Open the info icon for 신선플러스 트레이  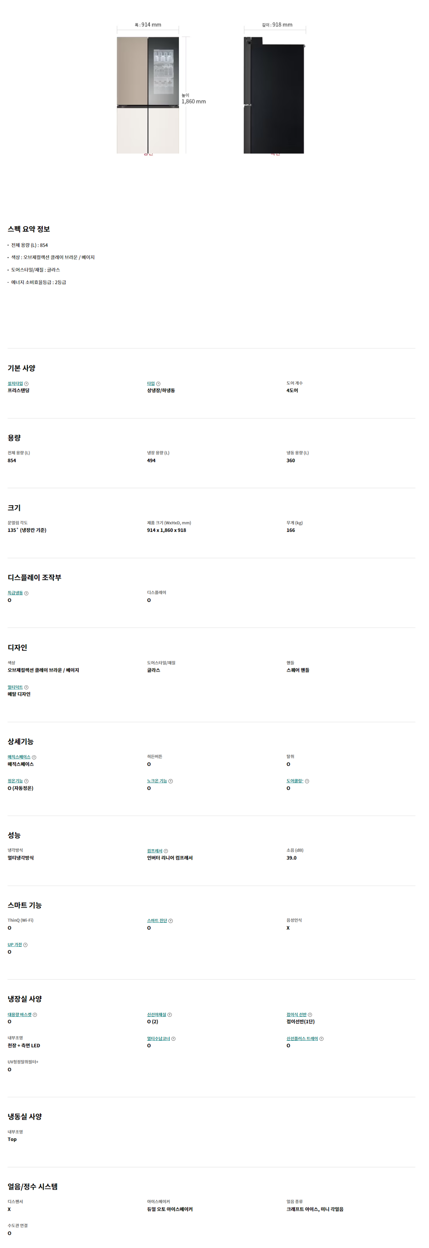321,1039
